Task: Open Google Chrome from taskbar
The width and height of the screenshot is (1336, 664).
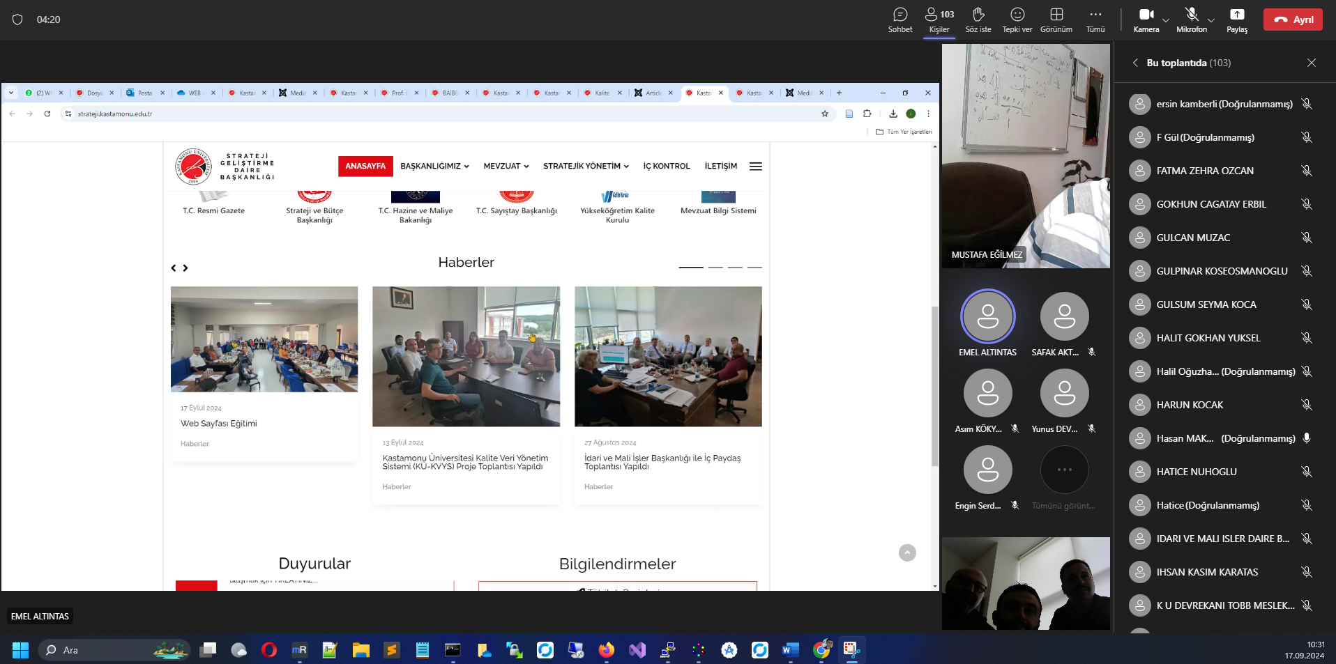Action: pos(821,650)
